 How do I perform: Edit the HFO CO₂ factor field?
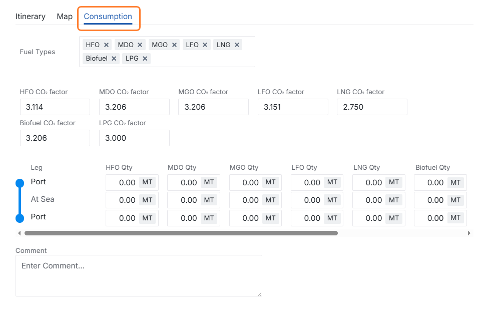point(55,107)
